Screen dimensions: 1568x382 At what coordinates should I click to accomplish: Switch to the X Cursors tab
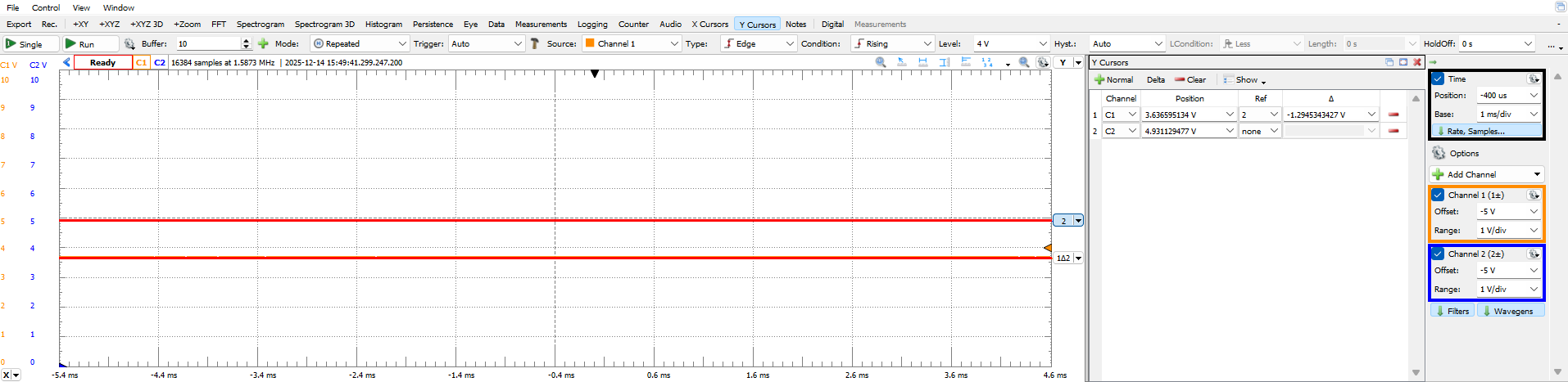click(x=709, y=25)
